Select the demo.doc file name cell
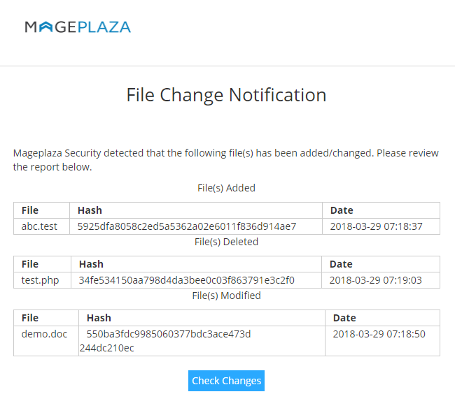 click(45, 334)
